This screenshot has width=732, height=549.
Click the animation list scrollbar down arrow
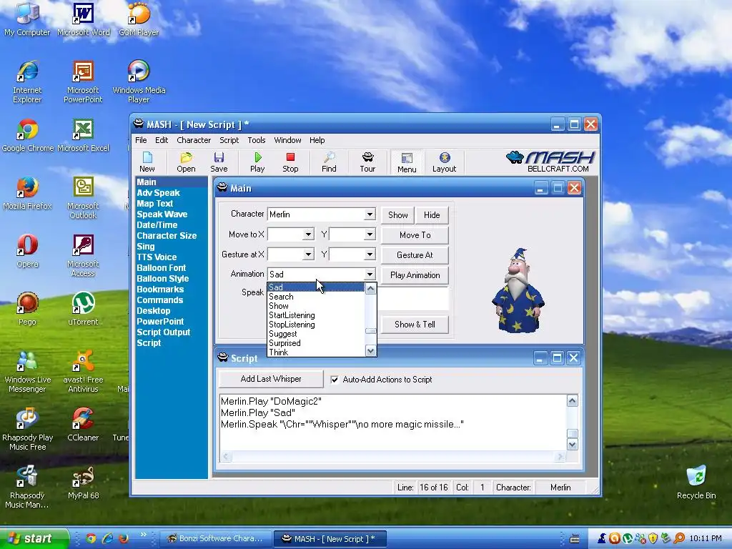(x=371, y=351)
